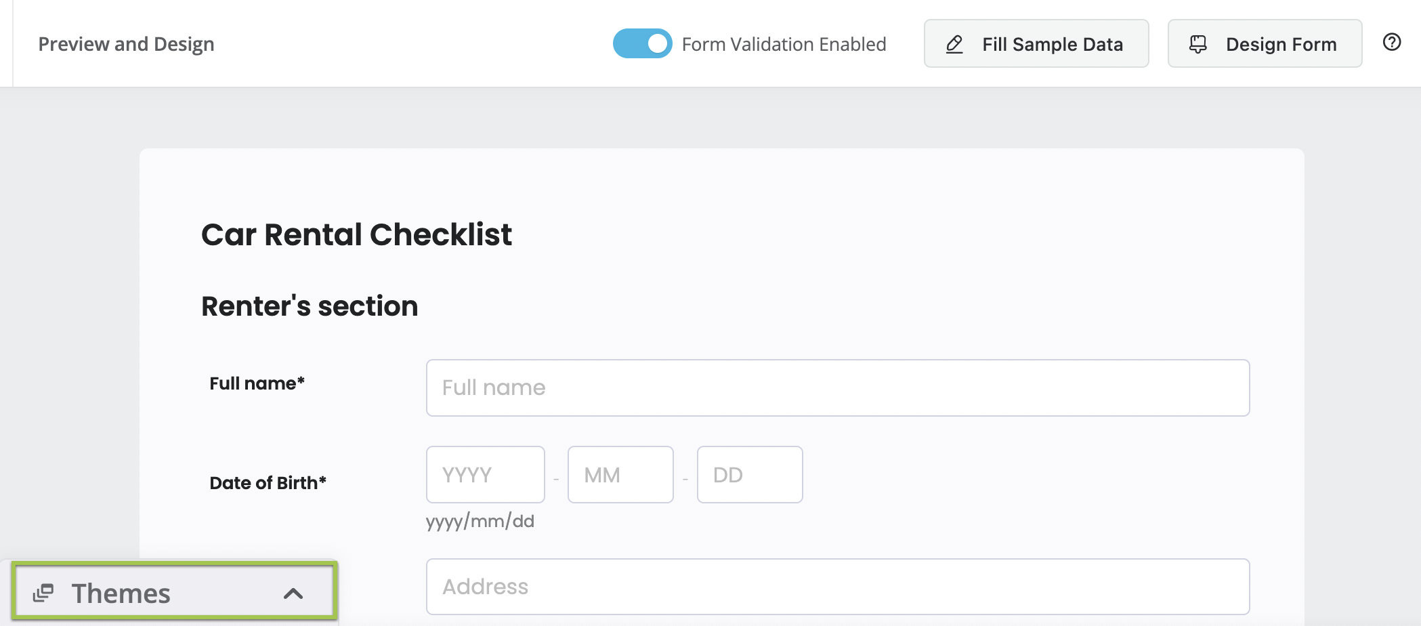1421x626 pixels.
Task: Click the Full name field label
Action: tap(257, 384)
